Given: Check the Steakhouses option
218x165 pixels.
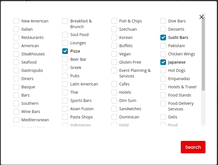Looking at the screenshot, I should (16, 54).
